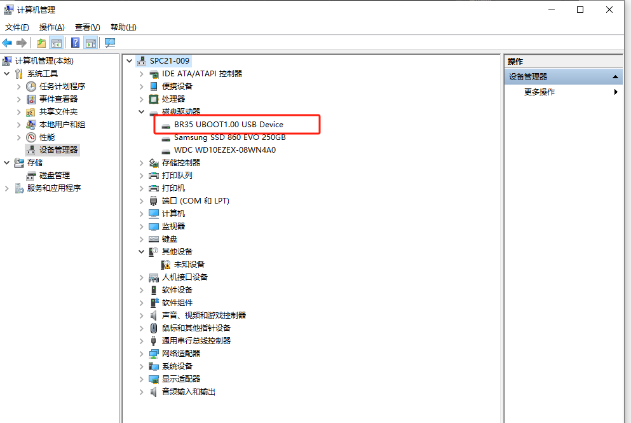Open the 查看(V) menu
The height and width of the screenshot is (423, 631).
click(x=87, y=27)
